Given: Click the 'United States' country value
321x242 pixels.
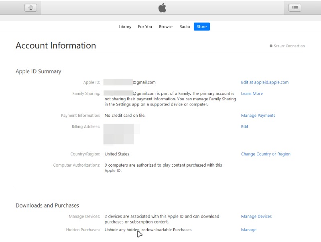Looking at the screenshot, I should (117, 154).
